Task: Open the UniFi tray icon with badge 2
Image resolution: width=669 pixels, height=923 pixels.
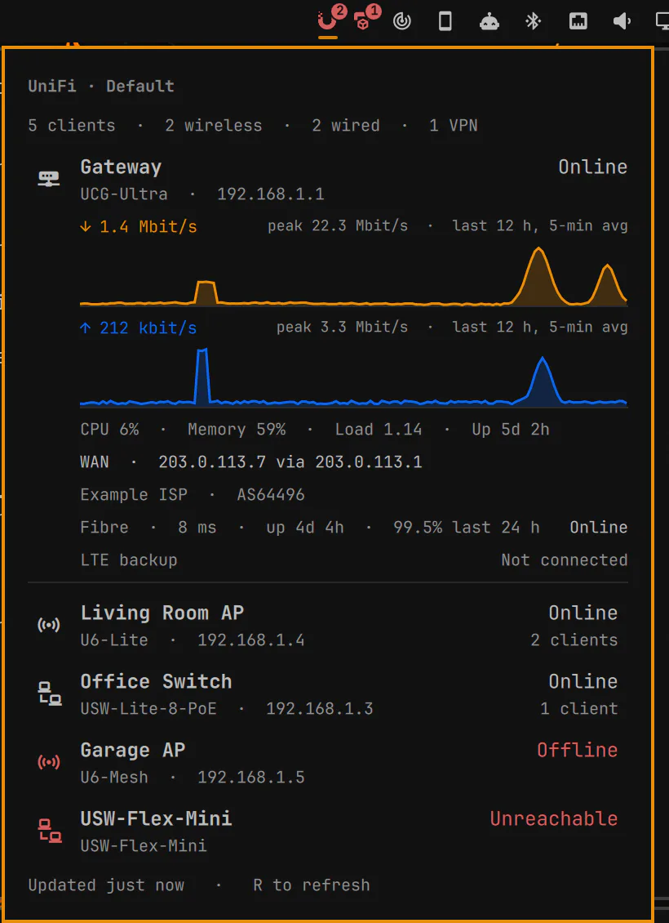Action: 329,22
